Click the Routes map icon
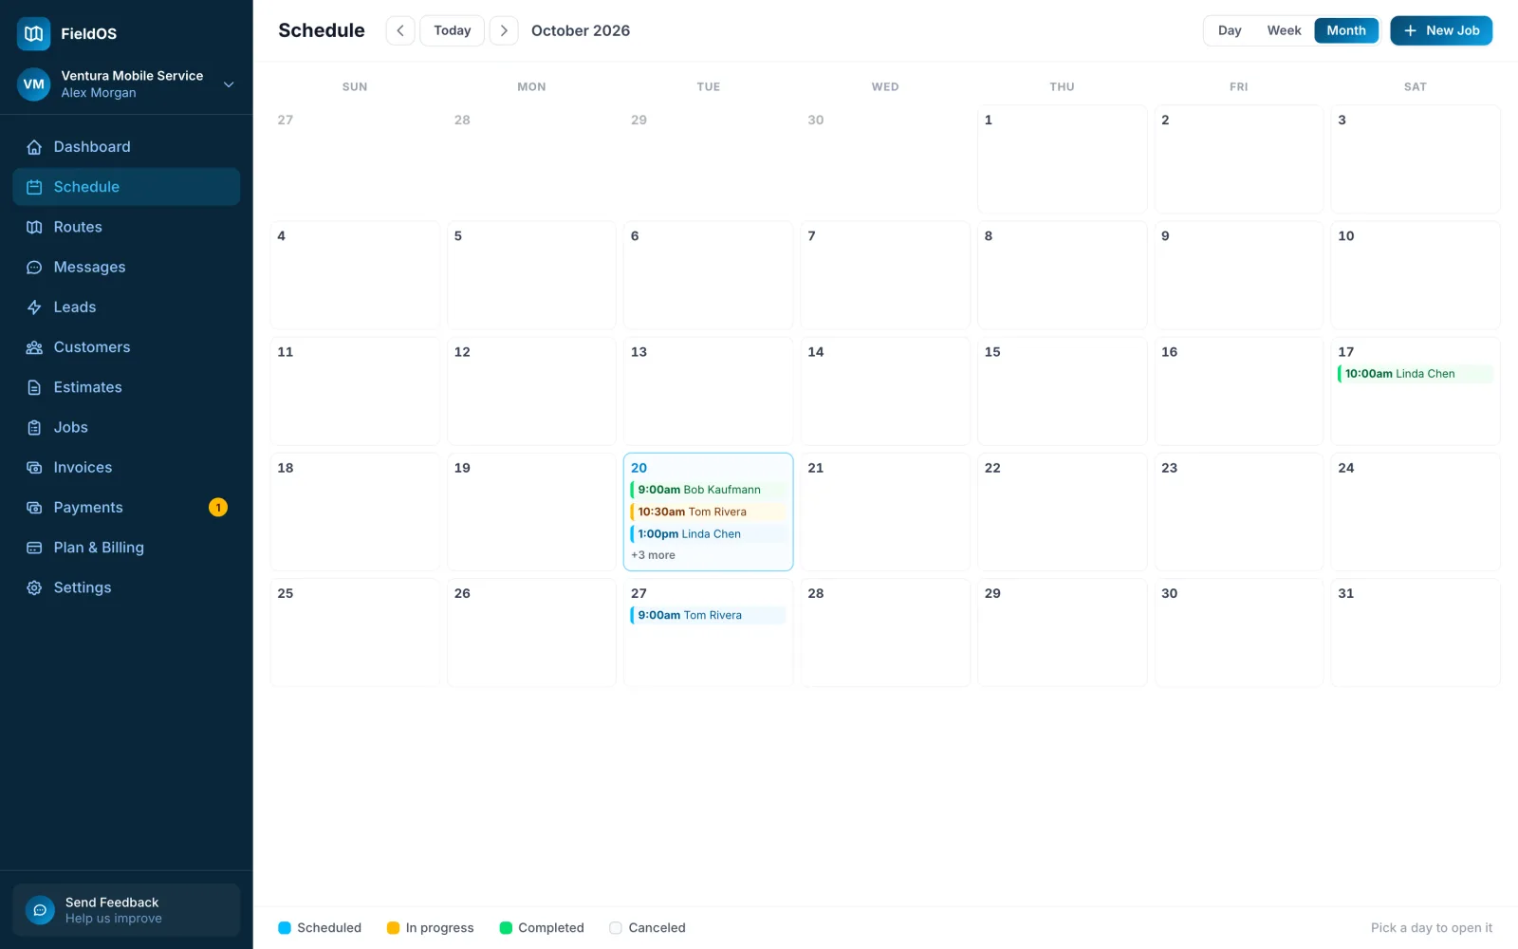This screenshot has height=949, width=1518. pos(34,227)
